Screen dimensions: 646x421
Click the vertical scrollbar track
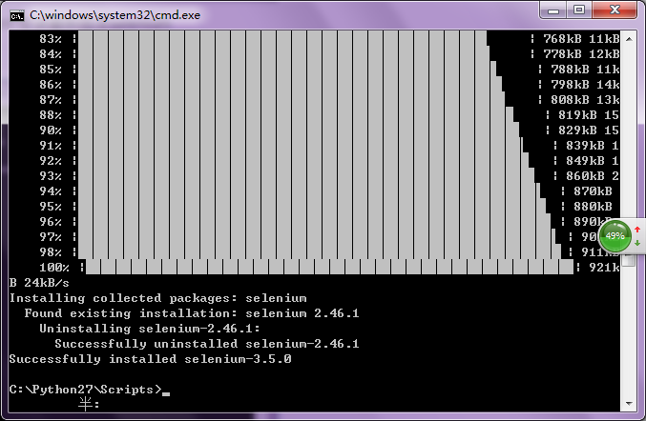pyautogui.click(x=629, y=143)
